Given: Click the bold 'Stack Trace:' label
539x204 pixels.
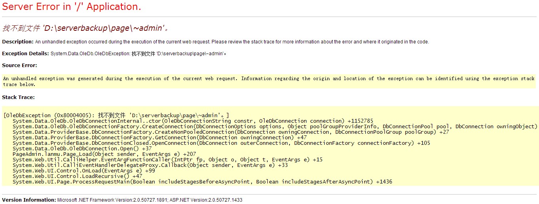Looking at the screenshot, I should pos(18,97).
